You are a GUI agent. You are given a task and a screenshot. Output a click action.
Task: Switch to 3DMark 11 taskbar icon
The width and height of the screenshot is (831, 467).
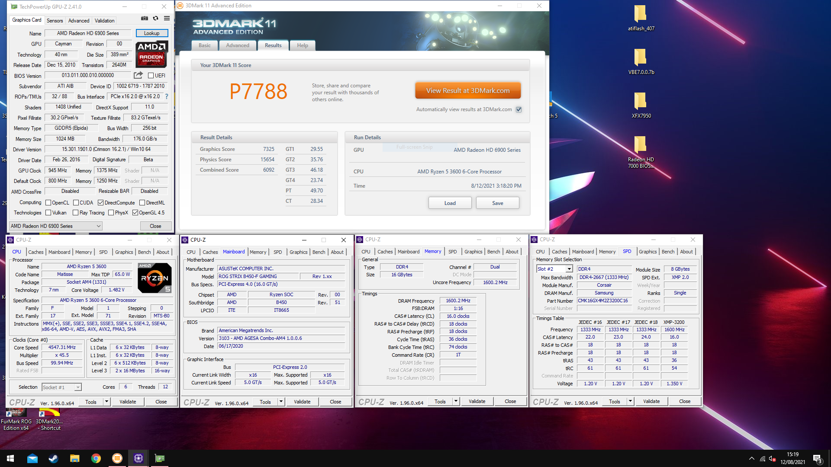click(x=117, y=458)
